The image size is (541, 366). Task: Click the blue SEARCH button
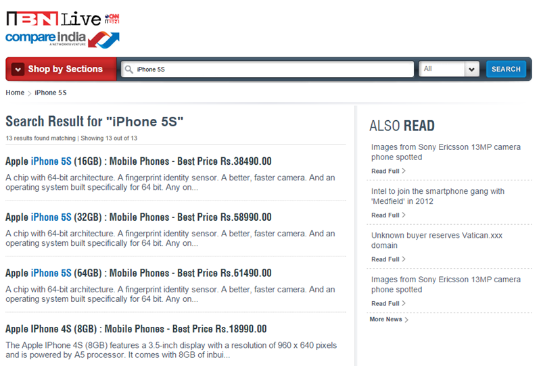point(506,69)
